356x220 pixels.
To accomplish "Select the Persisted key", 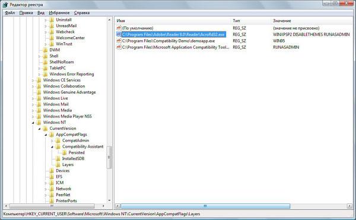I will pyautogui.click(x=77, y=152).
